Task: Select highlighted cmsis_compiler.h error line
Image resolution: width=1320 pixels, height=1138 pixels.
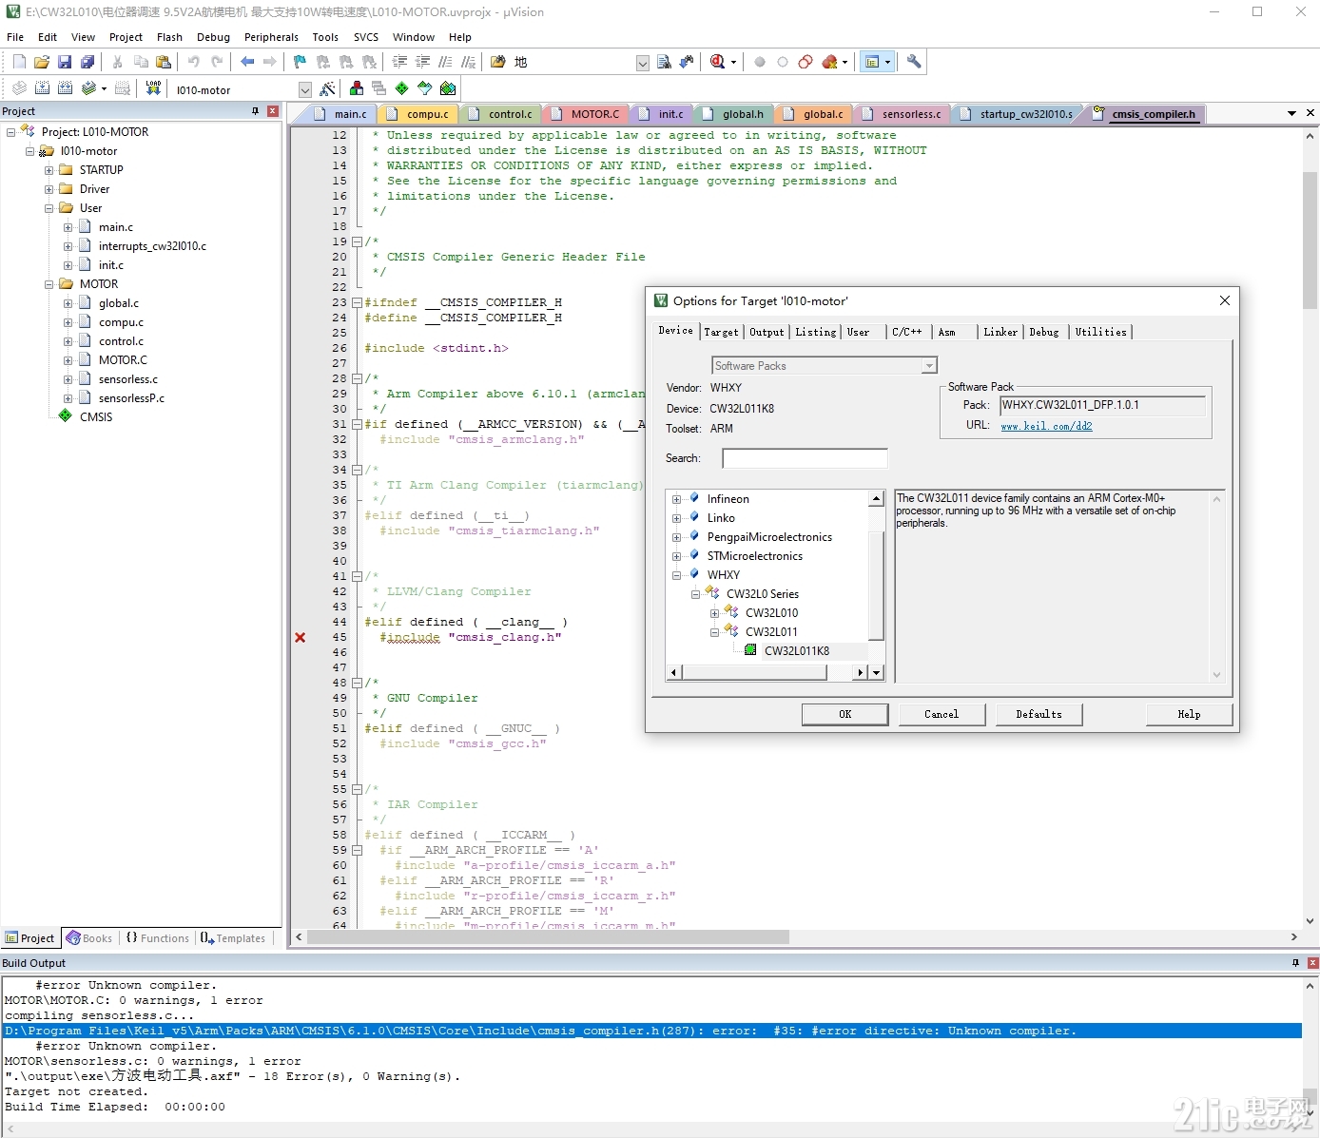Action: click(x=652, y=1031)
